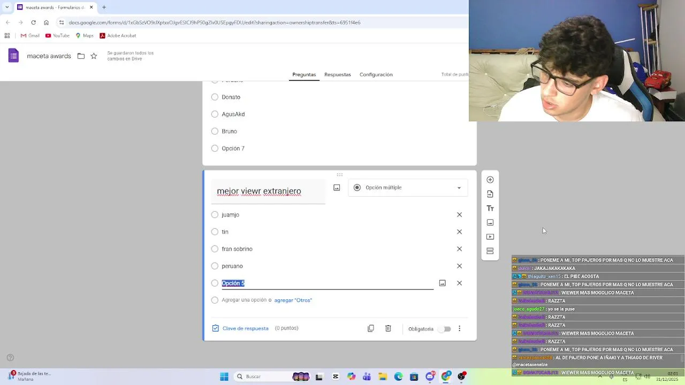Open the Opción múltiple question type dropdown
Screen dimensions: 685x385
coord(408,188)
